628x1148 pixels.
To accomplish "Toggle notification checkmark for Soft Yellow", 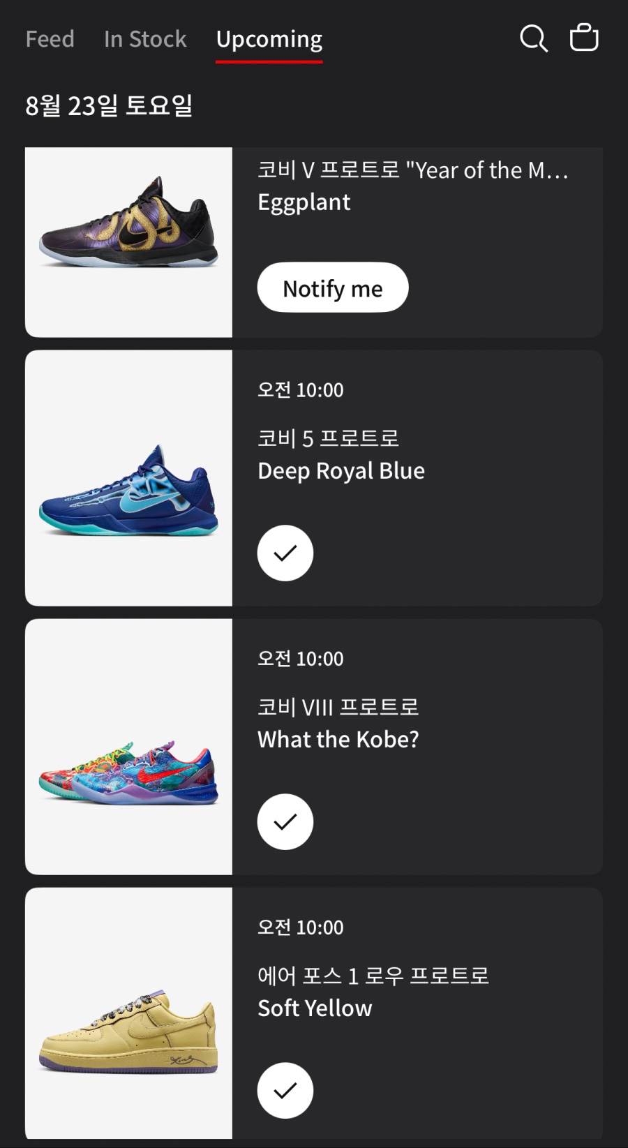I will pyautogui.click(x=285, y=1090).
